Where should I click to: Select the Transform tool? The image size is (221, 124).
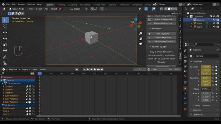click(x=5, y=51)
